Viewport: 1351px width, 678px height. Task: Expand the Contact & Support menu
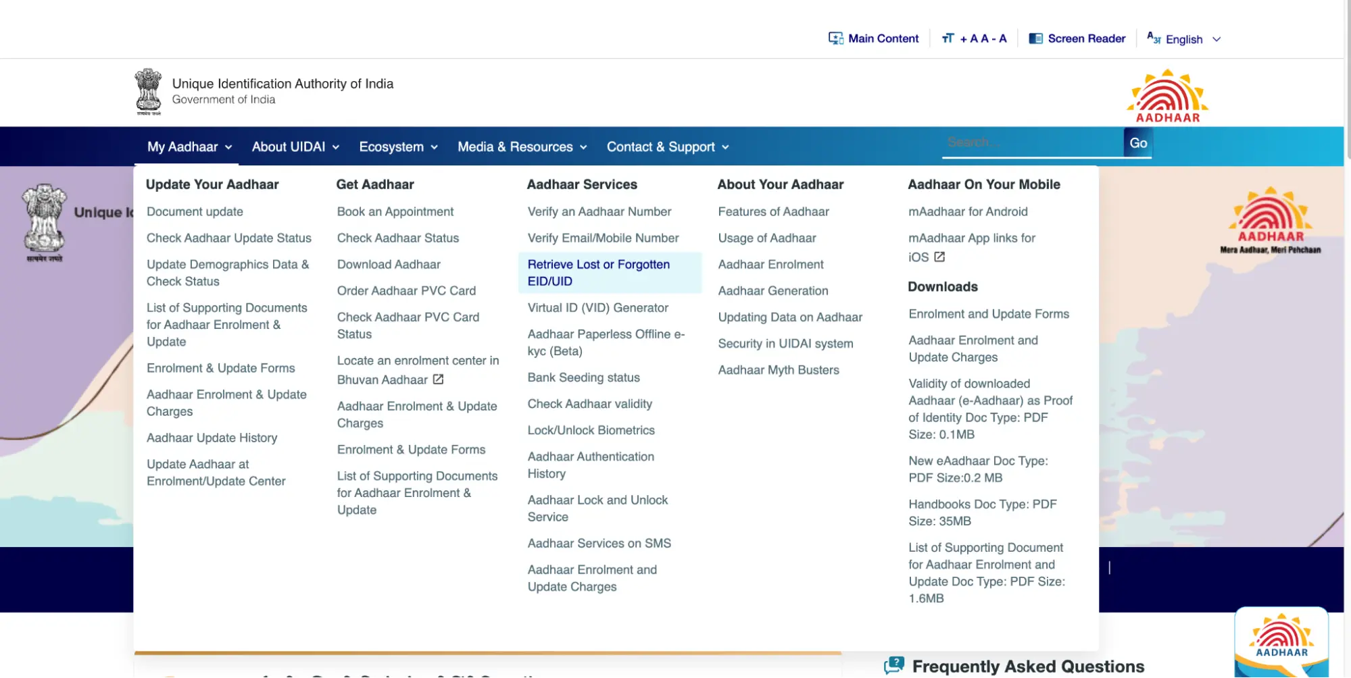(x=667, y=147)
